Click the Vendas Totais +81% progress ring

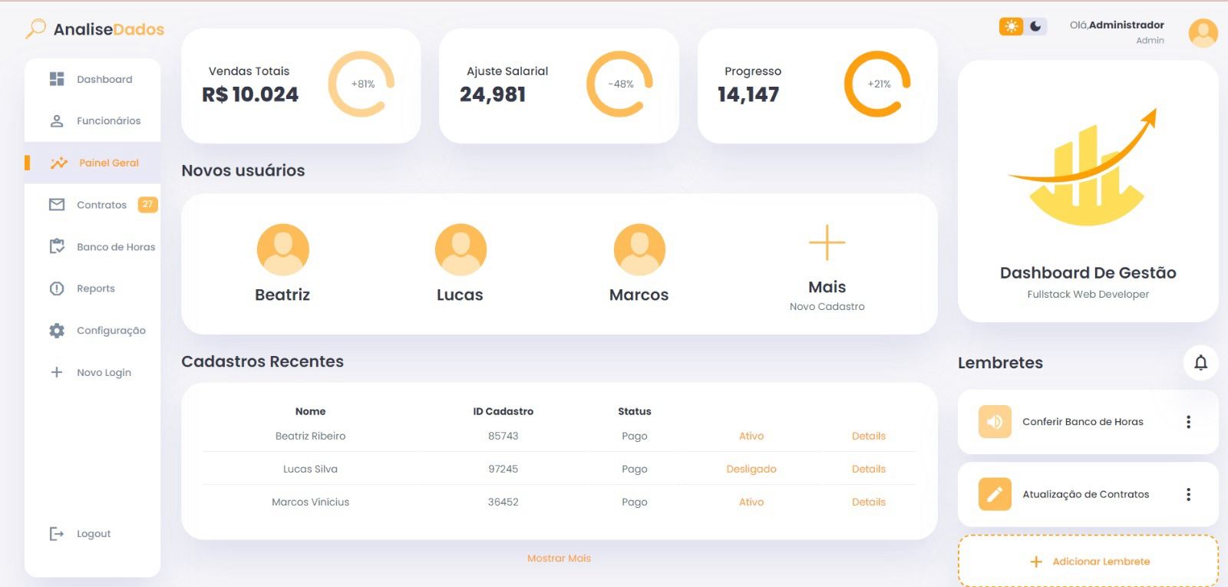361,84
